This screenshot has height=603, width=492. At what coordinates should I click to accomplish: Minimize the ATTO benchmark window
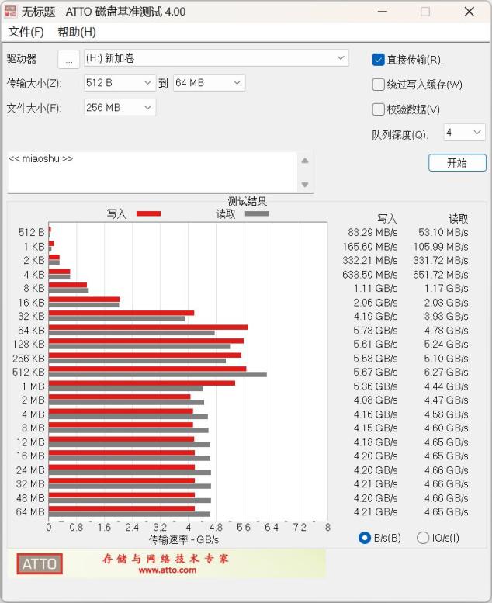[x=382, y=12]
